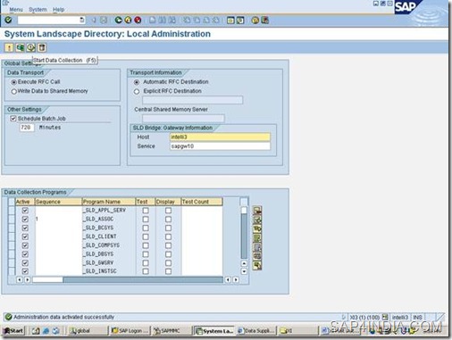Click the Explicit RFC Destination input field

click(x=192, y=100)
